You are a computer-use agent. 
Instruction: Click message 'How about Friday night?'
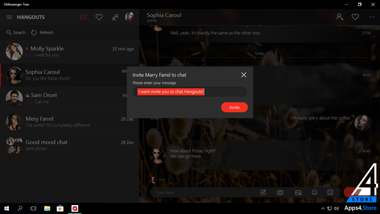click(x=193, y=151)
